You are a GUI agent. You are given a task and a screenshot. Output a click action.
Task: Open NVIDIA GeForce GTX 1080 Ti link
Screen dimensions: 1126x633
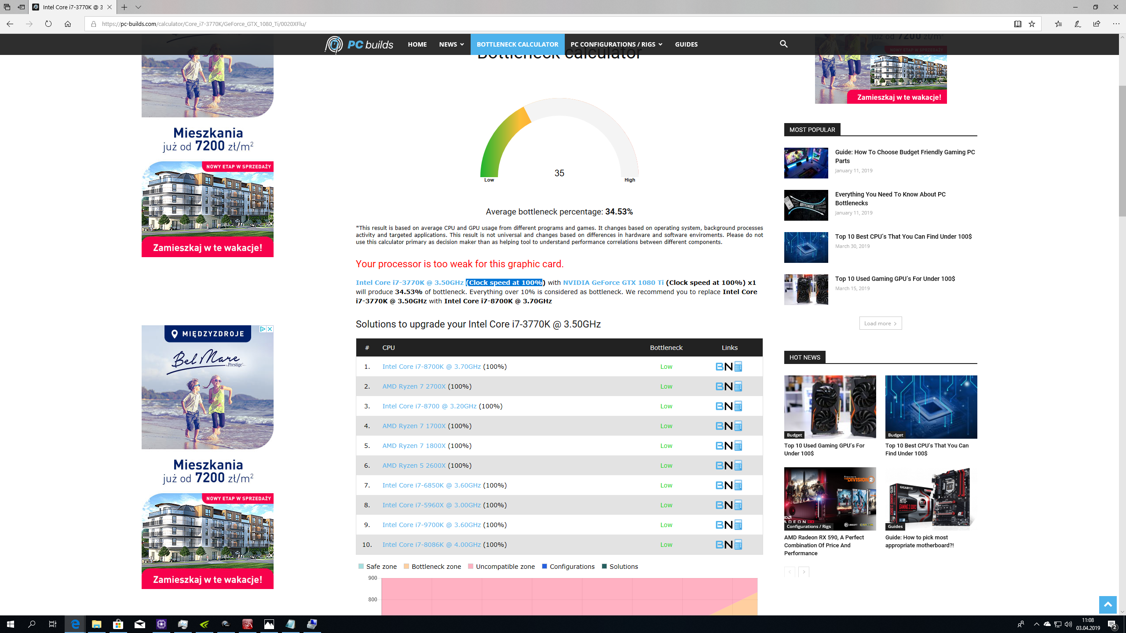point(613,283)
